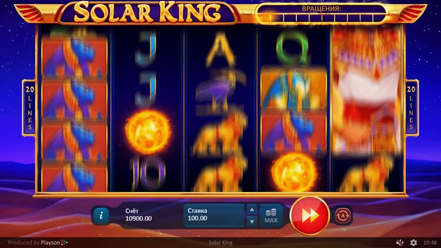Unmute the game sound
Viewport: 441px width, 248px height.
pos(400,242)
